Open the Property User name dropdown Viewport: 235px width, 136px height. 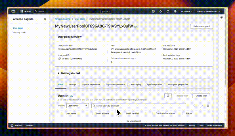click(77, 106)
